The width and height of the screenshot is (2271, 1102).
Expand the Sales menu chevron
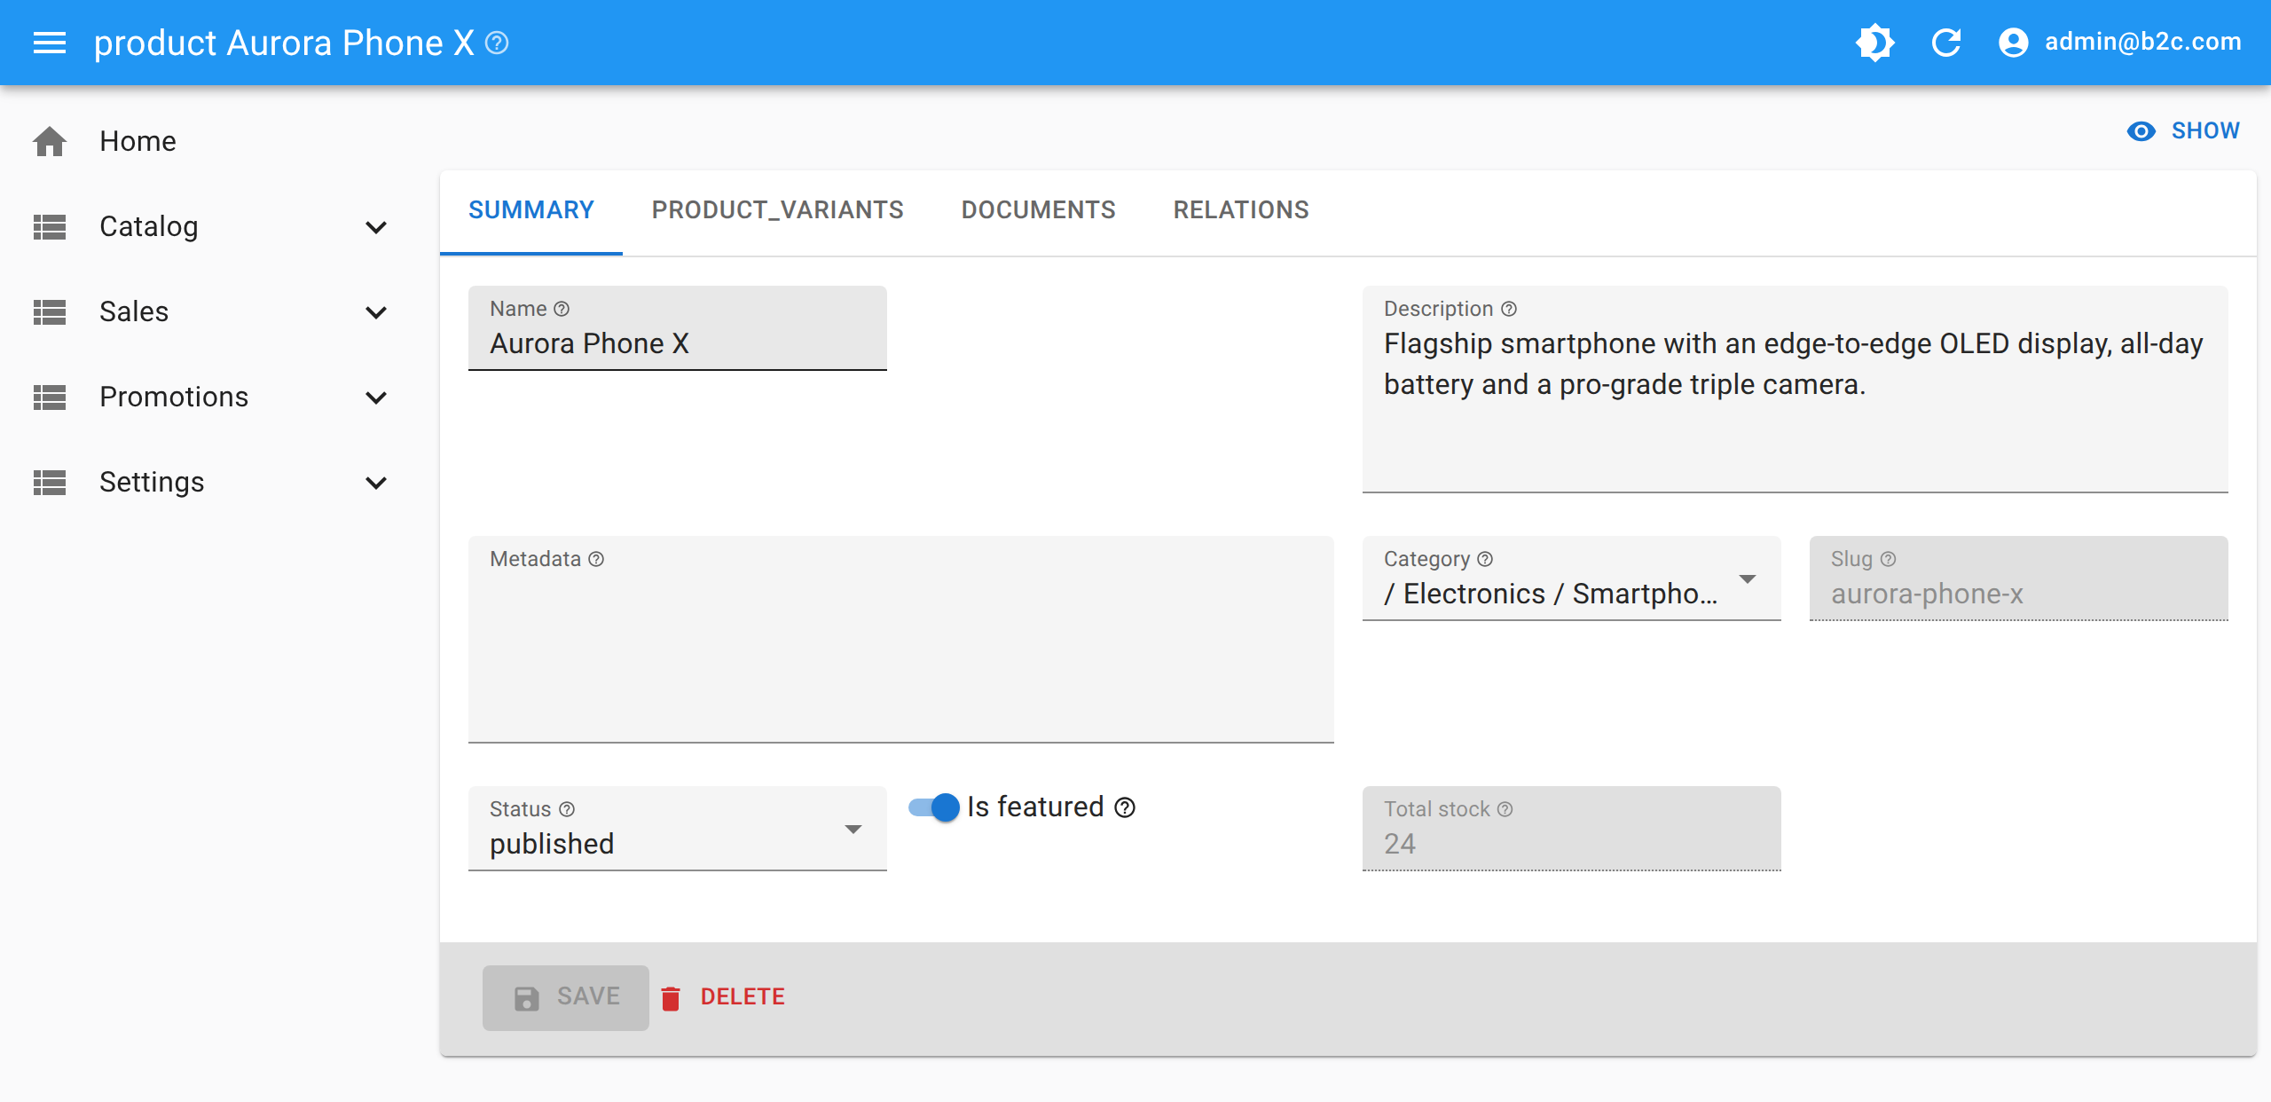tap(376, 312)
